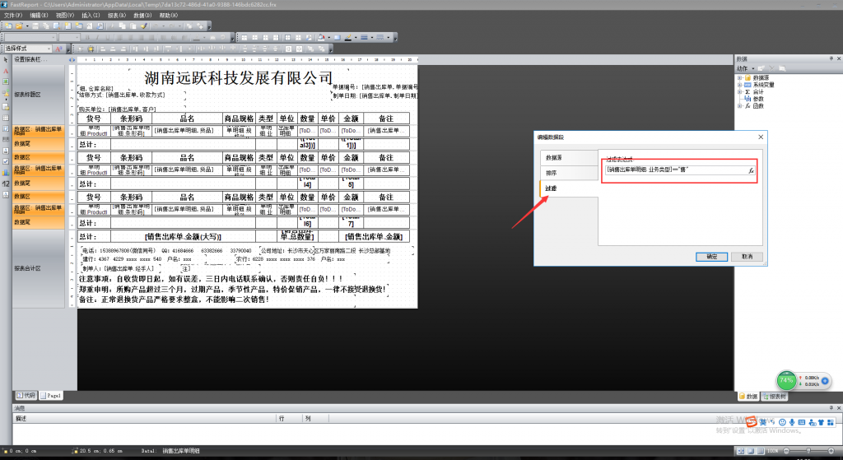Open dropdown arrow next to Open icon

[27, 26]
